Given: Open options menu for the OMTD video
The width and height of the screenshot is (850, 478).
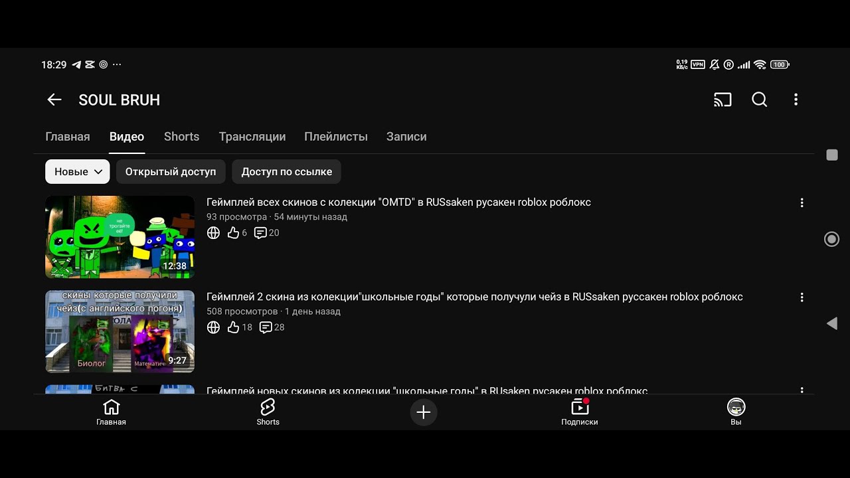Looking at the screenshot, I should click(802, 202).
